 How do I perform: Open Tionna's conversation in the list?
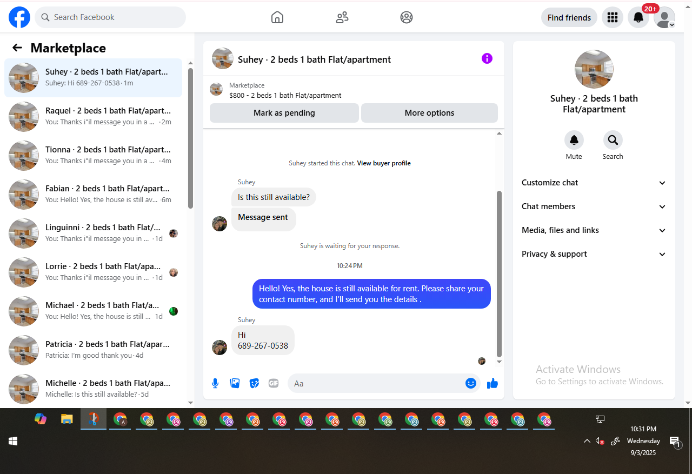click(94, 156)
